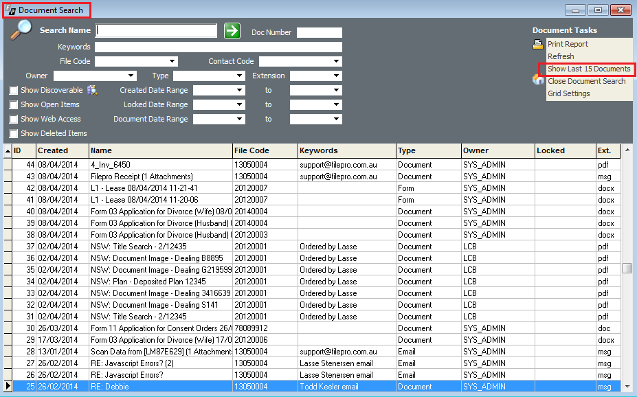This screenshot has height=397, width=637.
Task: Sort by the Keywords column header
Action: (x=347, y=150)
